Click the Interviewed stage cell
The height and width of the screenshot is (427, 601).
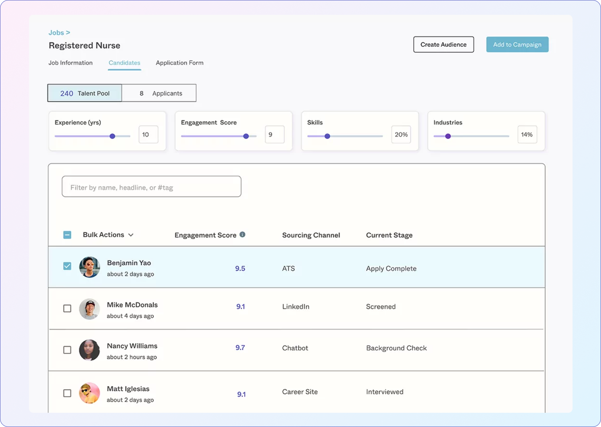tap(385, 392)
